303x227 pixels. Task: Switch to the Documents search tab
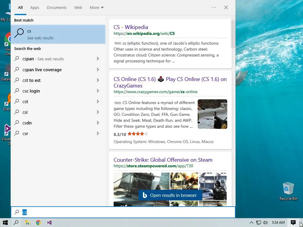pos(57,7)
